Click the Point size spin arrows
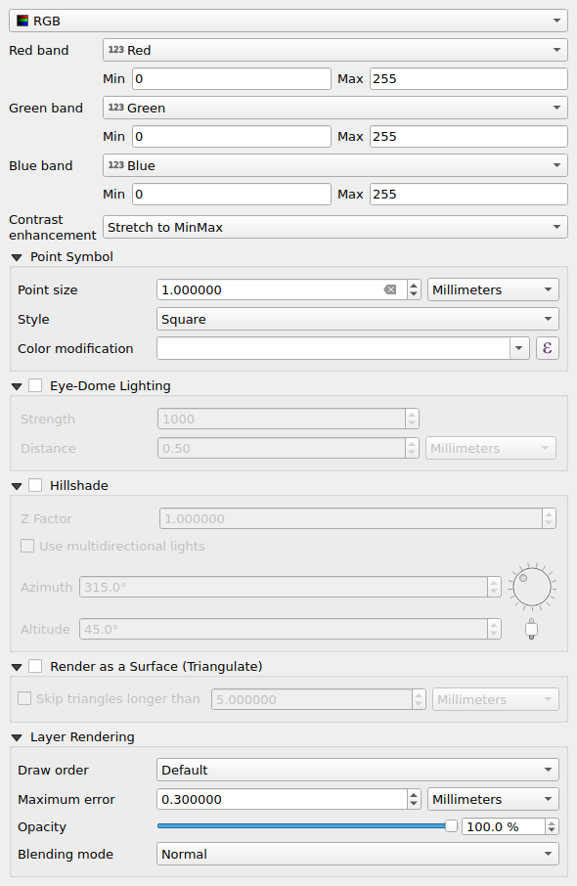577x886 pixels. [414, 289]
